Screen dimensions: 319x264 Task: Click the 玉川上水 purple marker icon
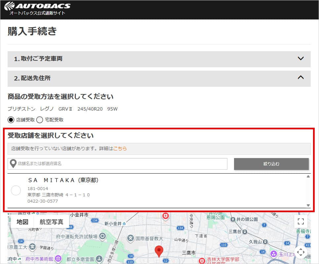coord(274,254)
